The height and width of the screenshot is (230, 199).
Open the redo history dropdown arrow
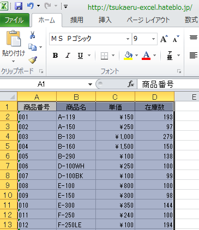click(56, 6)
